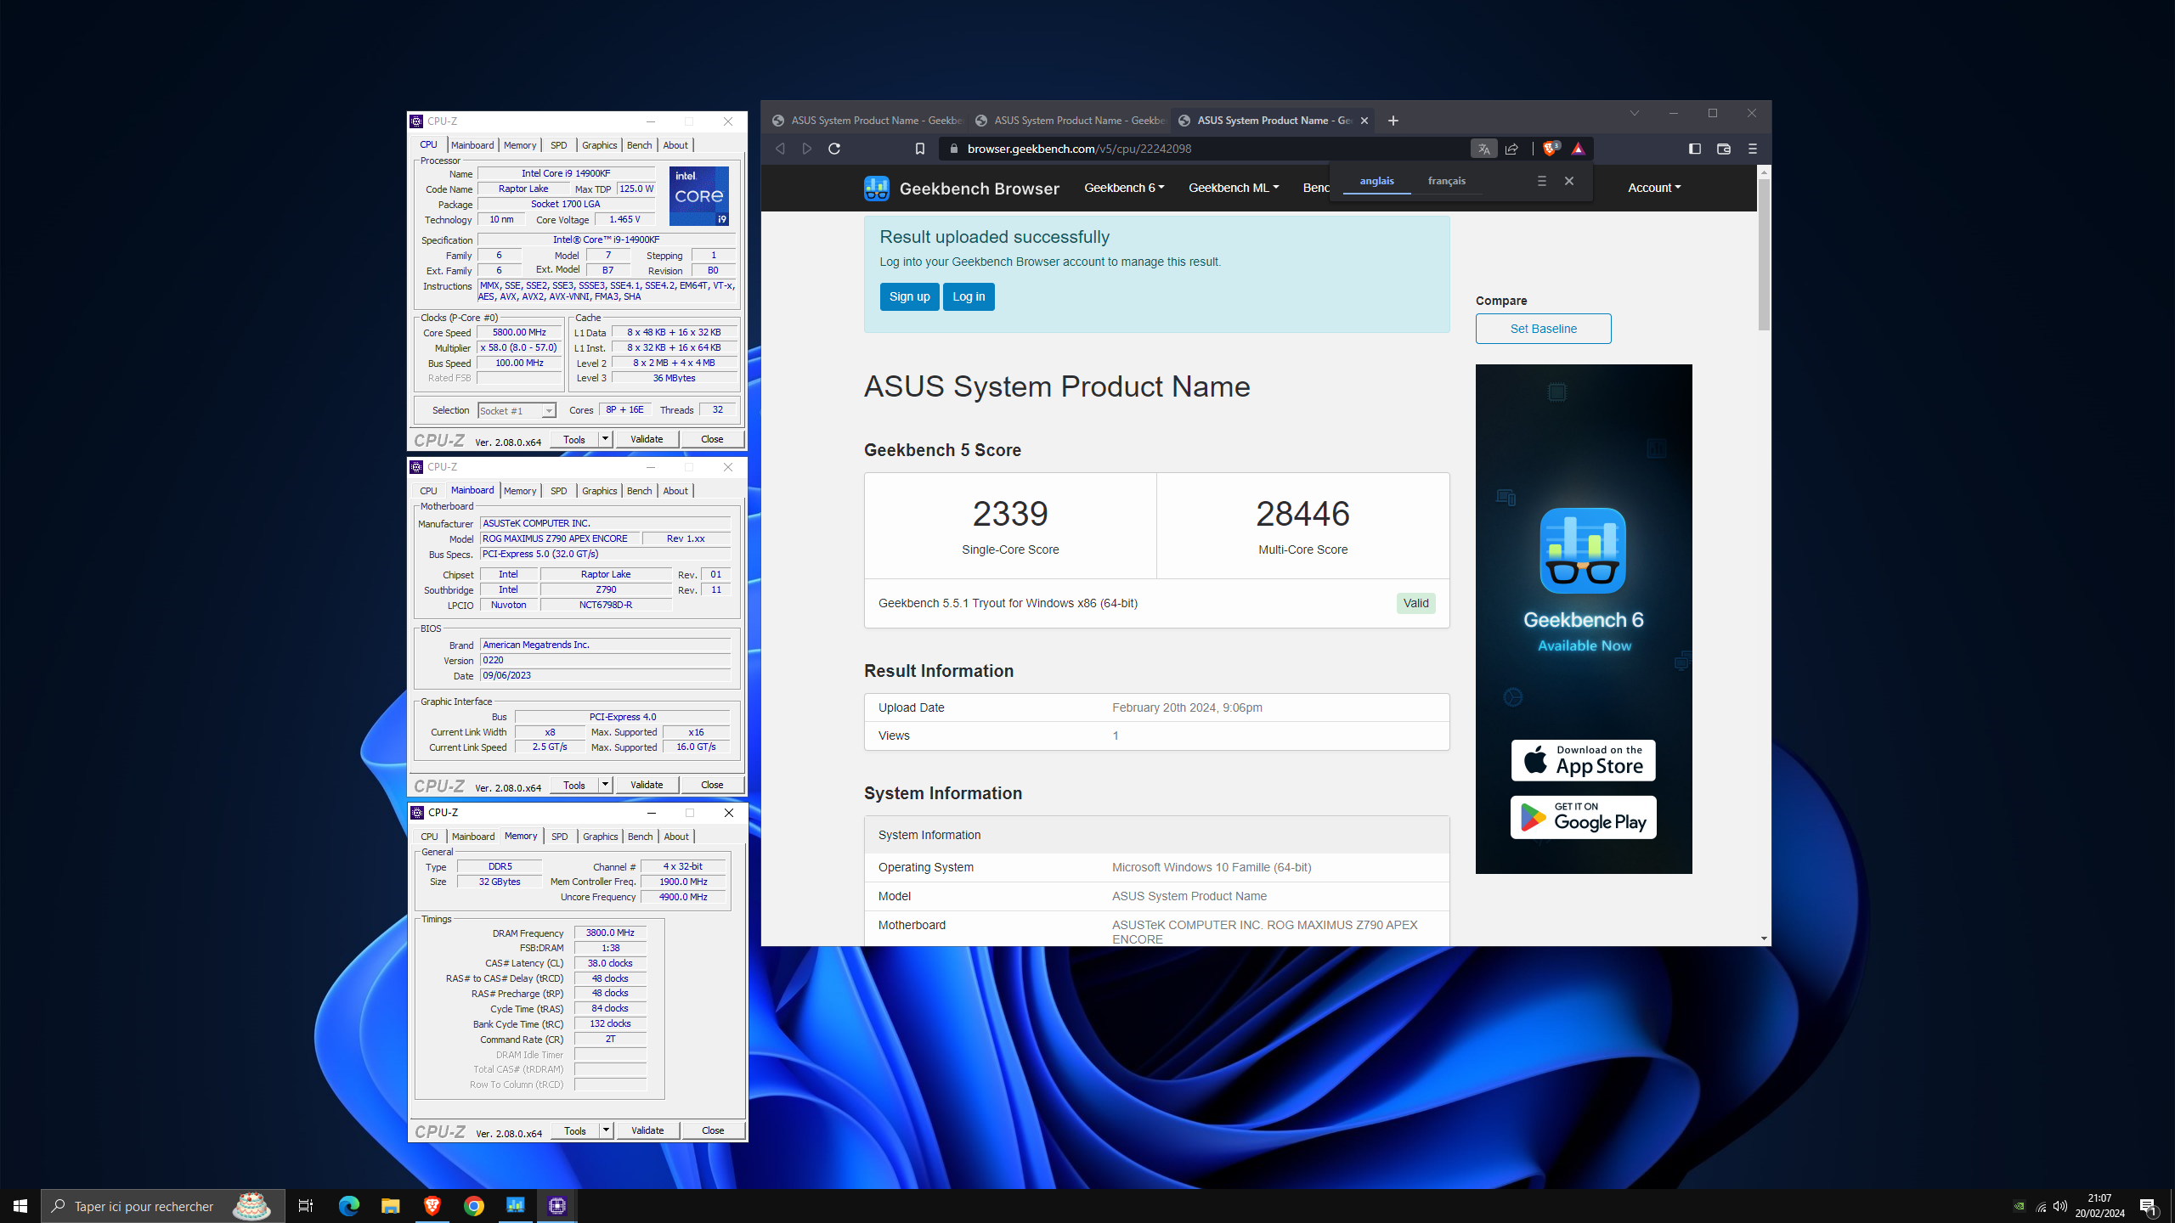Close the active Geekbench tab
The width and height of the screenshot is (2175, 1223).
(1364, 121)
